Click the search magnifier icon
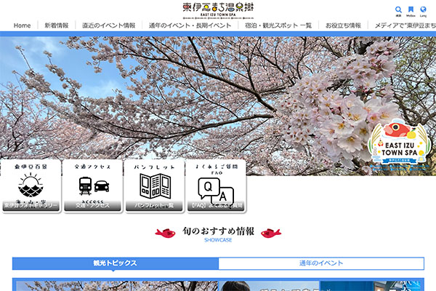The image size is (436, 291). 398,9
